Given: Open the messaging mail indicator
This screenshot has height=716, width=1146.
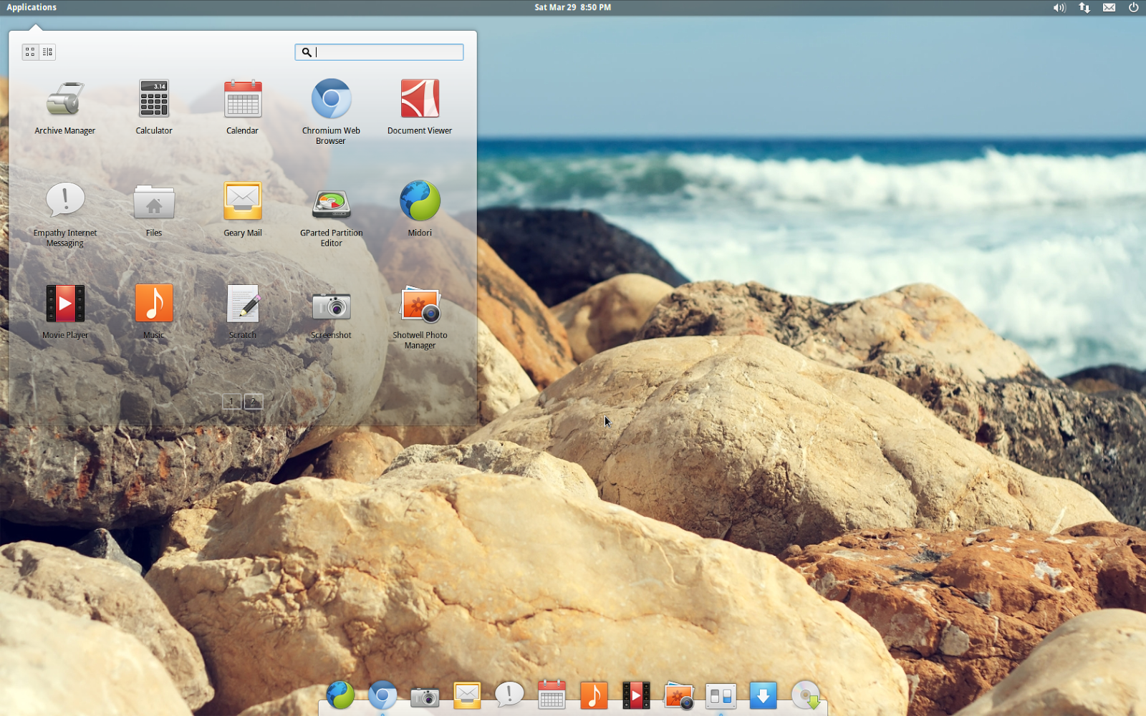Looking at the screenshot, I should pyautogui.click(x=1109, y=7).
